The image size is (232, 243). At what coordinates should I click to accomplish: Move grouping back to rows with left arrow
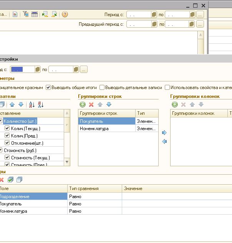pos(164,142)
